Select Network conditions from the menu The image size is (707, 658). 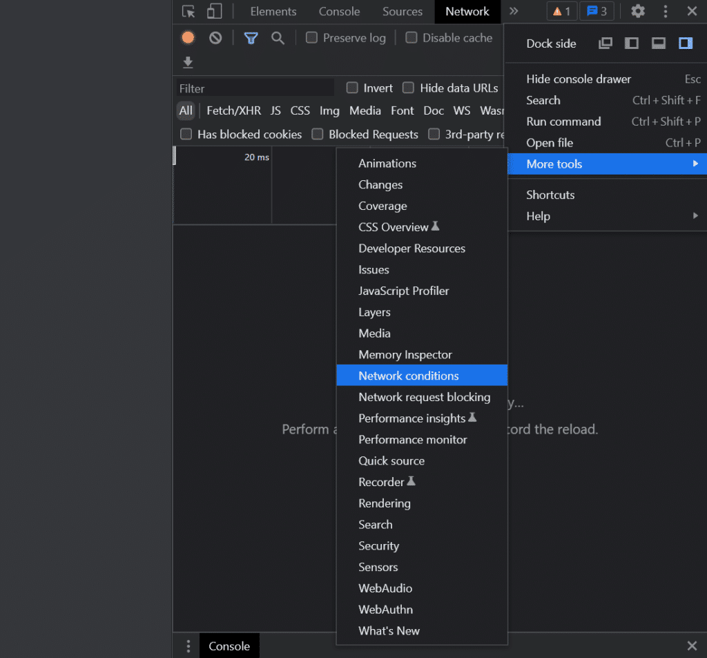(x=409, y=376)
